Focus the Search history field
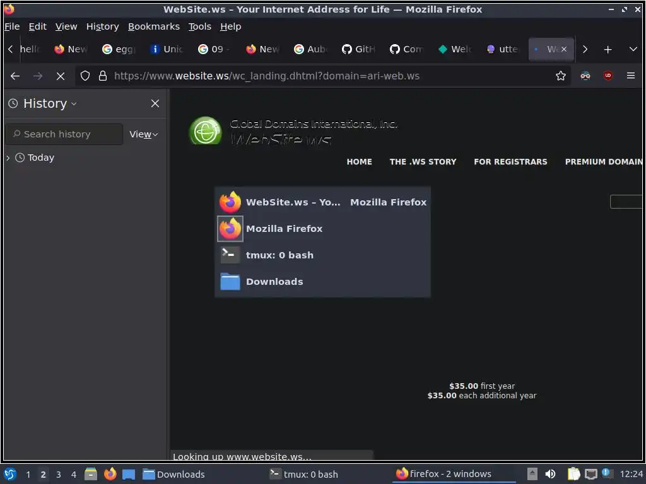Viewport: 646px width, 484px height. click(64, 134)
